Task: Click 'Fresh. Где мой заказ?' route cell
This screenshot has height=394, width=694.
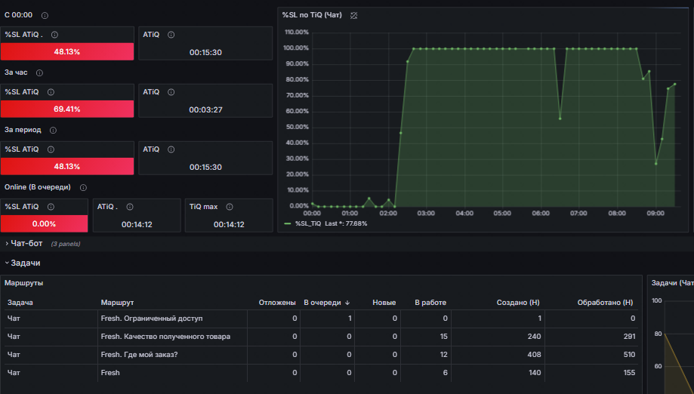Action: pyautogui.click(x=139, y=355)
